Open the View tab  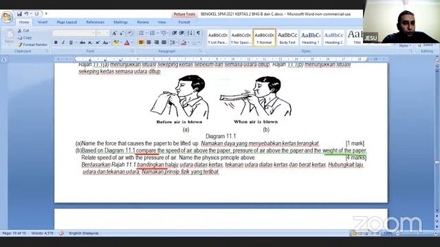tap(162, 22)
